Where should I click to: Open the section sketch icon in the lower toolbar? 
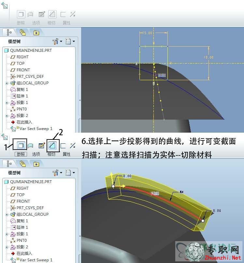42,145
